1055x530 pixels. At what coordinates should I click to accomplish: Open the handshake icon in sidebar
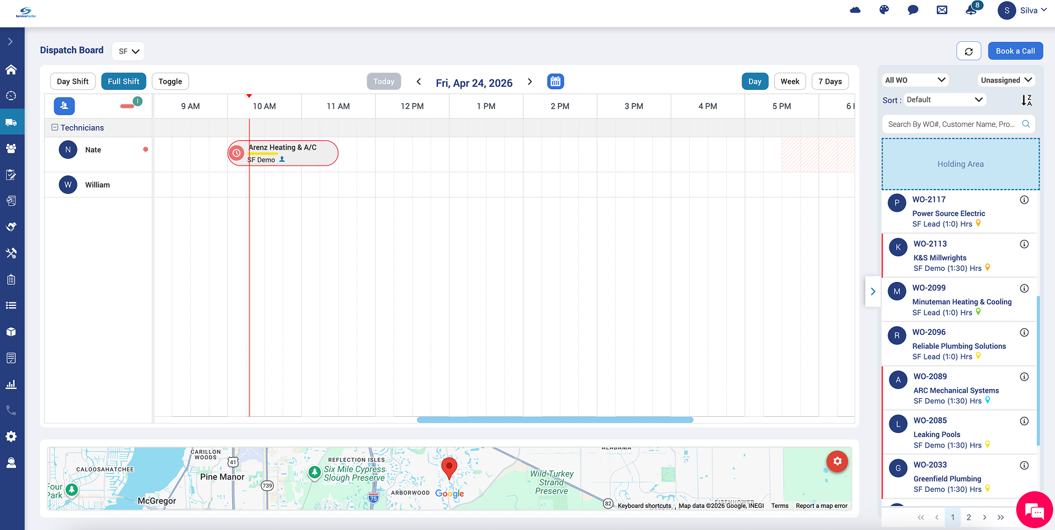pos(11,227)
